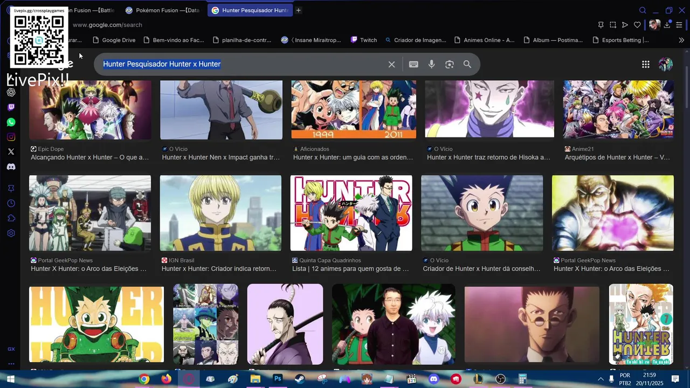Open IGN Brasil Kurapika image result
Viewport: 690px width, 388px height.
click(220, 213)
